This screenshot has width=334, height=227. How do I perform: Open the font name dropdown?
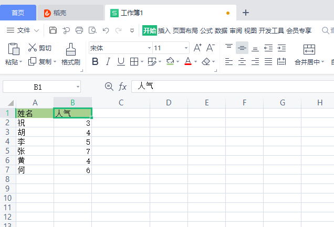[149, 48]
